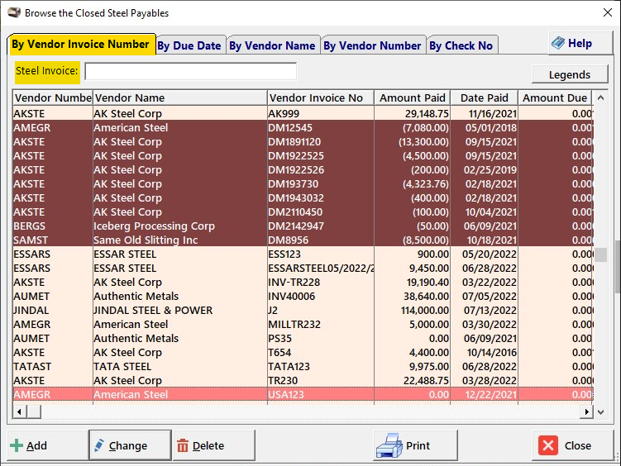Screen dimensions: 621x466
Task: Click the Change button
Action: [131, 445]
